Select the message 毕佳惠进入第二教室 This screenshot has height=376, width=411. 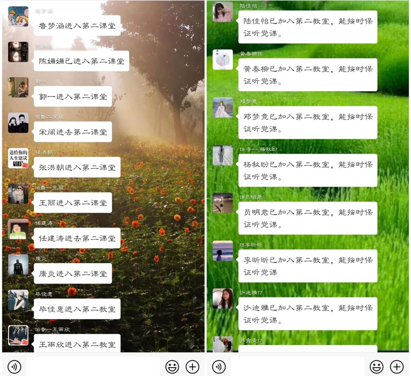[x=77, y=309]
